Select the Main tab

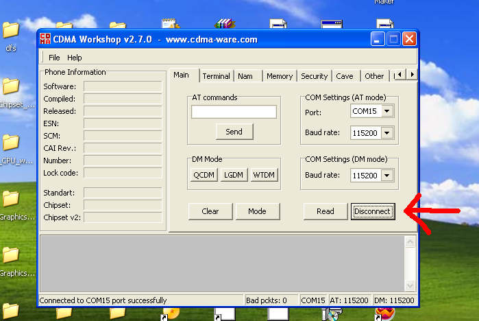click(182, 75)
